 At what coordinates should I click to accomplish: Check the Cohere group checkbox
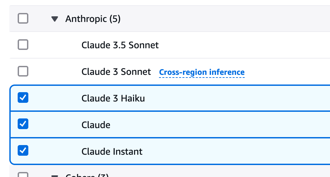pos(23,175)
